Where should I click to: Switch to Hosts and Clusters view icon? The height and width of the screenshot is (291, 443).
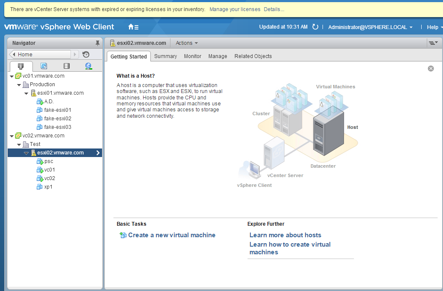click(x=21, y=66)
